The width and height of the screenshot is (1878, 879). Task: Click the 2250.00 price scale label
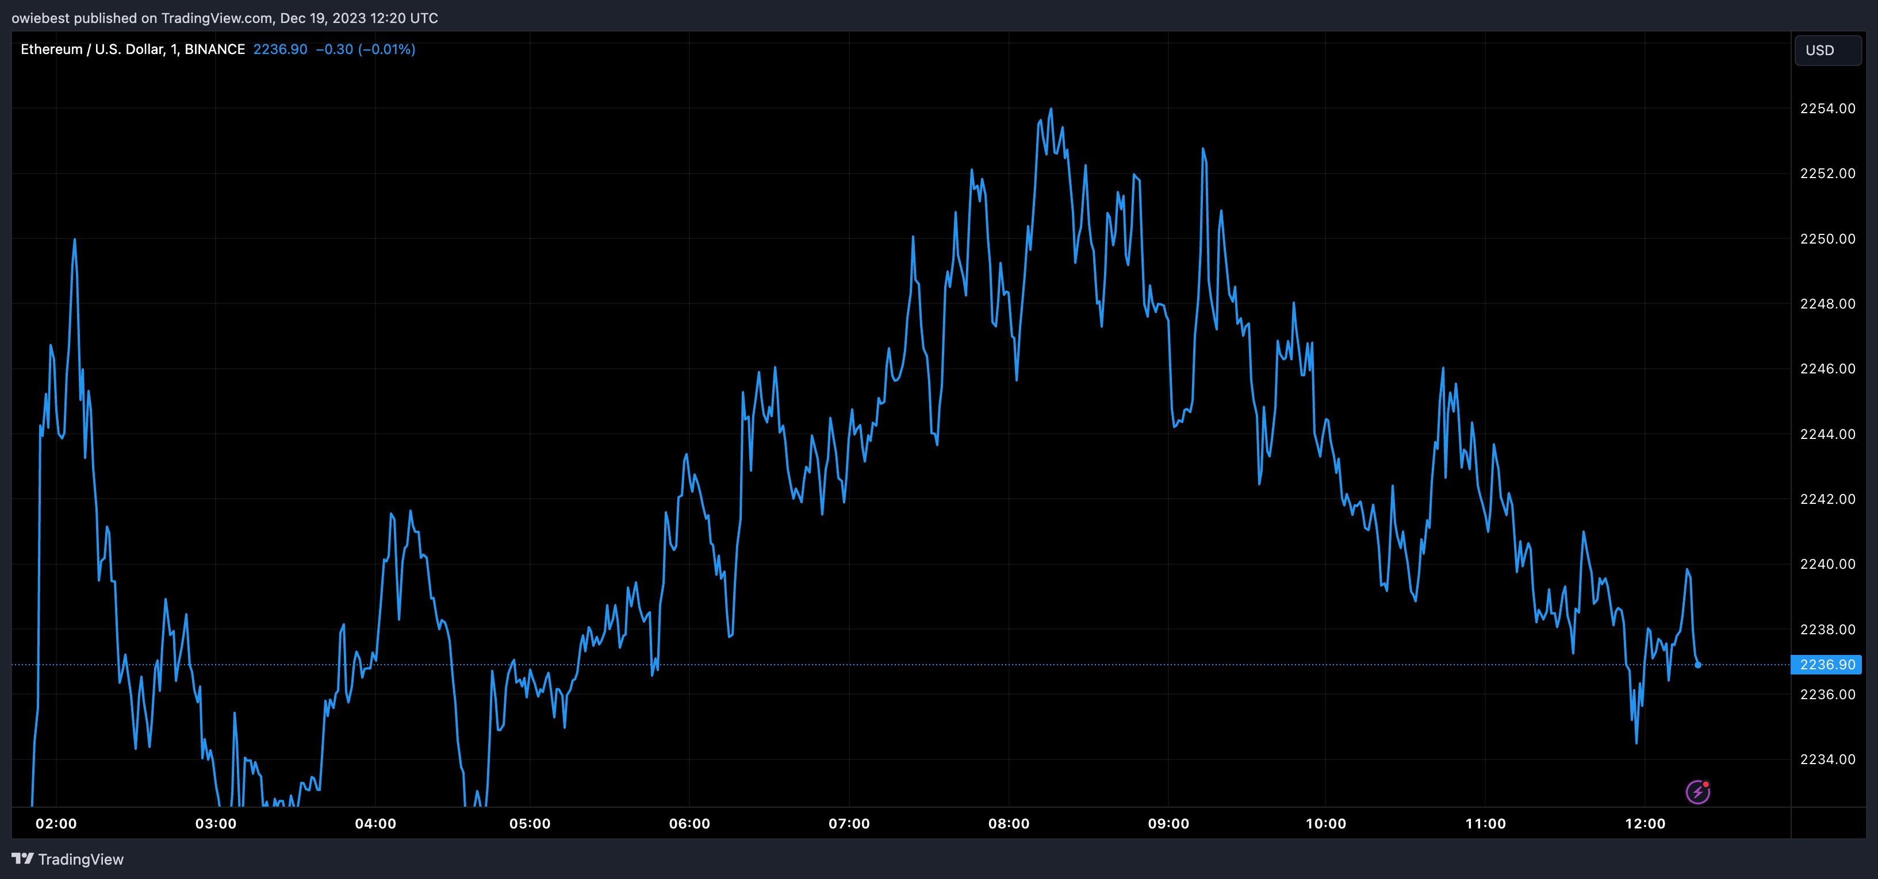pyautogui.click(x=1827, y=239)
